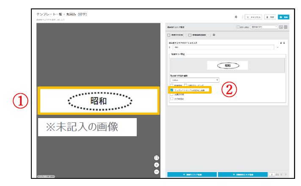
Task: Click the キャンセル button
Action: (254, 17)
